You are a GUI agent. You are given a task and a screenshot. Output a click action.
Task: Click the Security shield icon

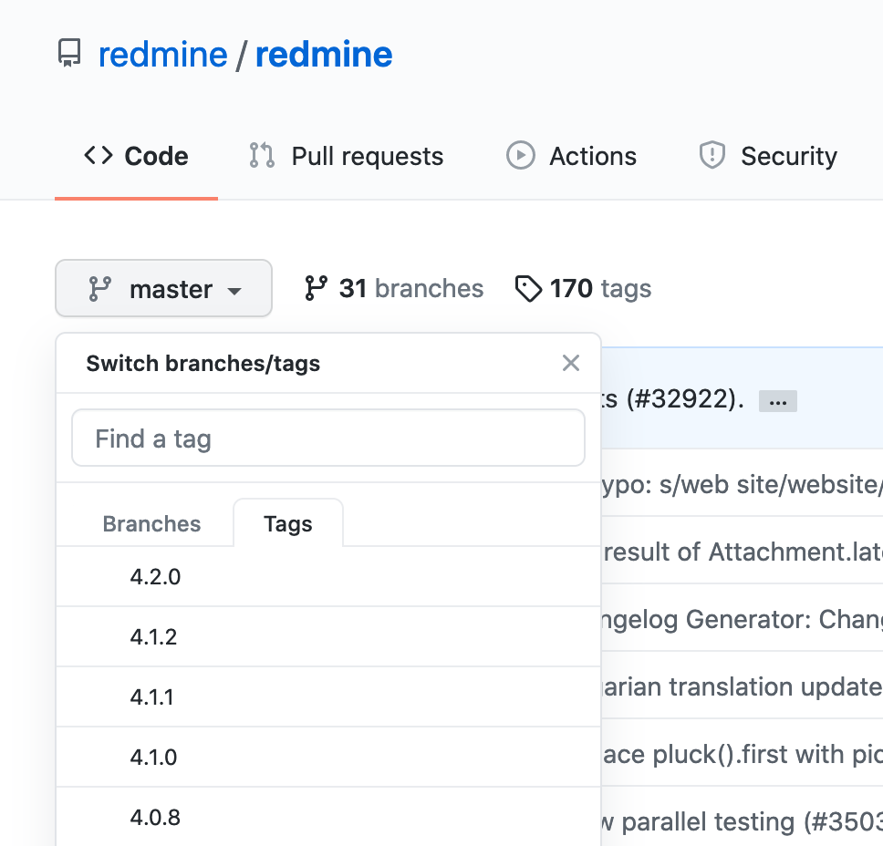[x=712, y=155]
